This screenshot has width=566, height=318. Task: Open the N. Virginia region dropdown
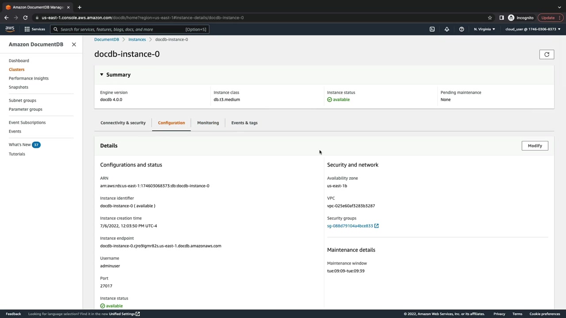[484, 29]
